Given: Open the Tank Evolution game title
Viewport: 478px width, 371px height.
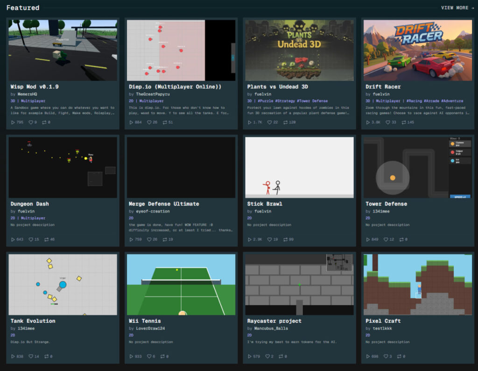Looking at the screenshot, I should tap(33, 321).
